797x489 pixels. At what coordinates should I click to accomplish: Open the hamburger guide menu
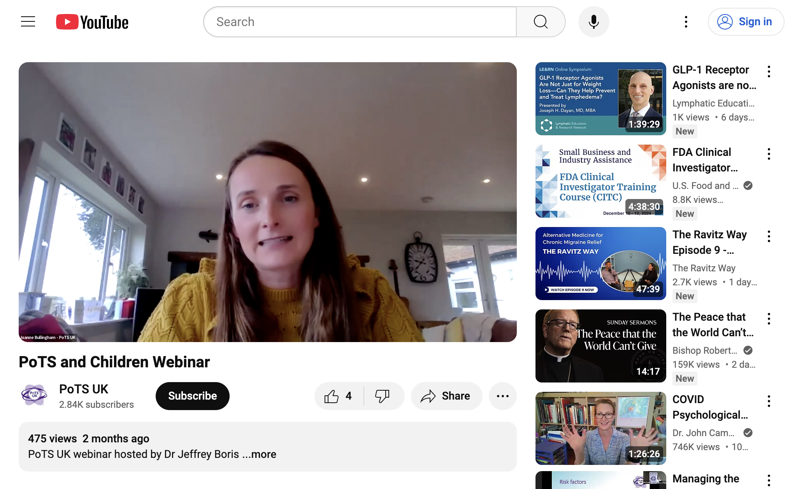(x=28, y=22)
